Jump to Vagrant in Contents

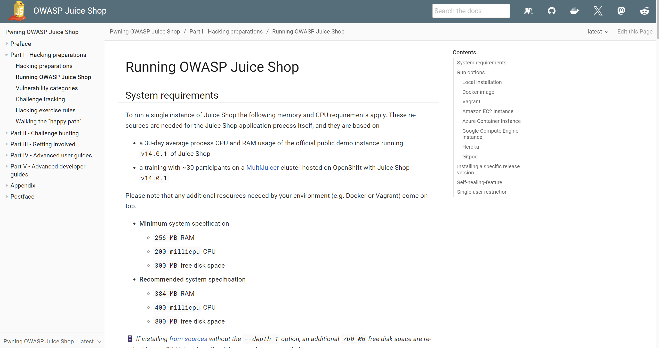[471, 101]
